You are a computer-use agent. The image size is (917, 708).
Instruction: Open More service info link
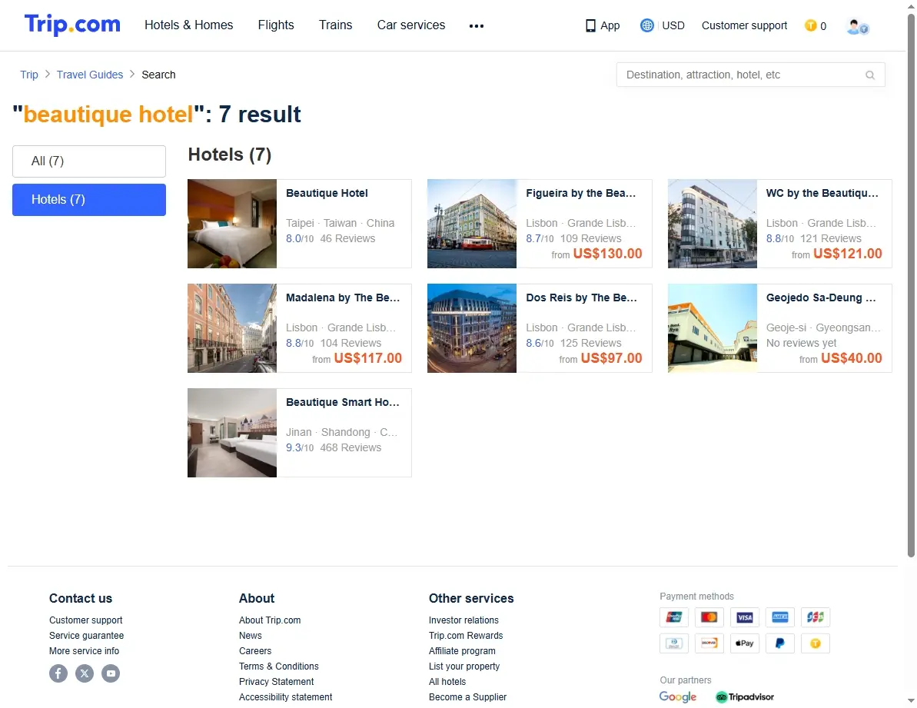point(85,651)
